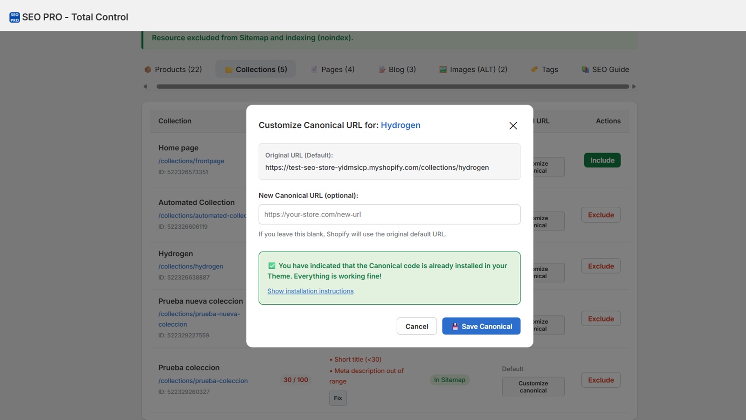This screenshot has width=746, height=420.
Task: Open /collections/prueba-nueva-coleccion link
Action: [x=199, y=319]
